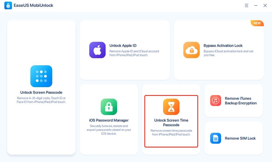
Task: Click the orange hourglass Screen Time icon
Action: (x=171, y=107)
